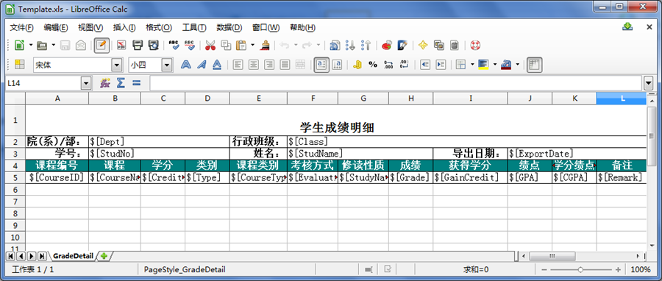Open the Navigator star icon
The width and height of the screenshot is (662, 281).
coord(423,45)
